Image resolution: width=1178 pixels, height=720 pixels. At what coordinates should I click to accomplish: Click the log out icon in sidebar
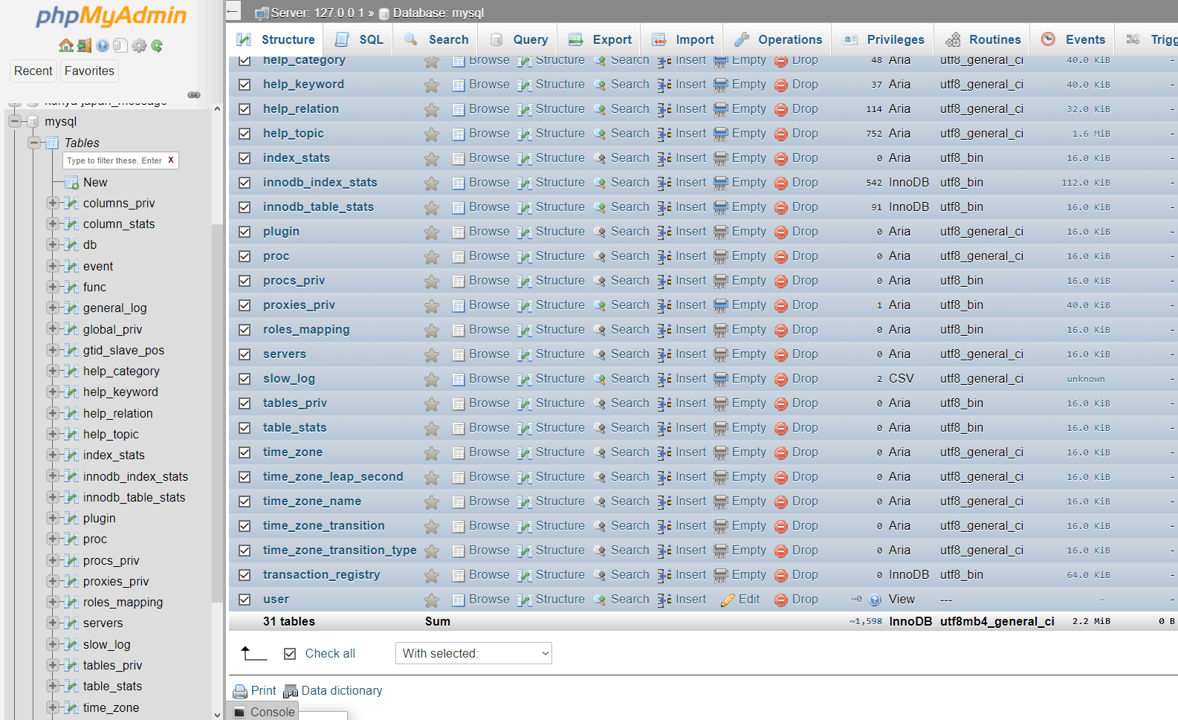pyautogui.click(x=85, y=45)
